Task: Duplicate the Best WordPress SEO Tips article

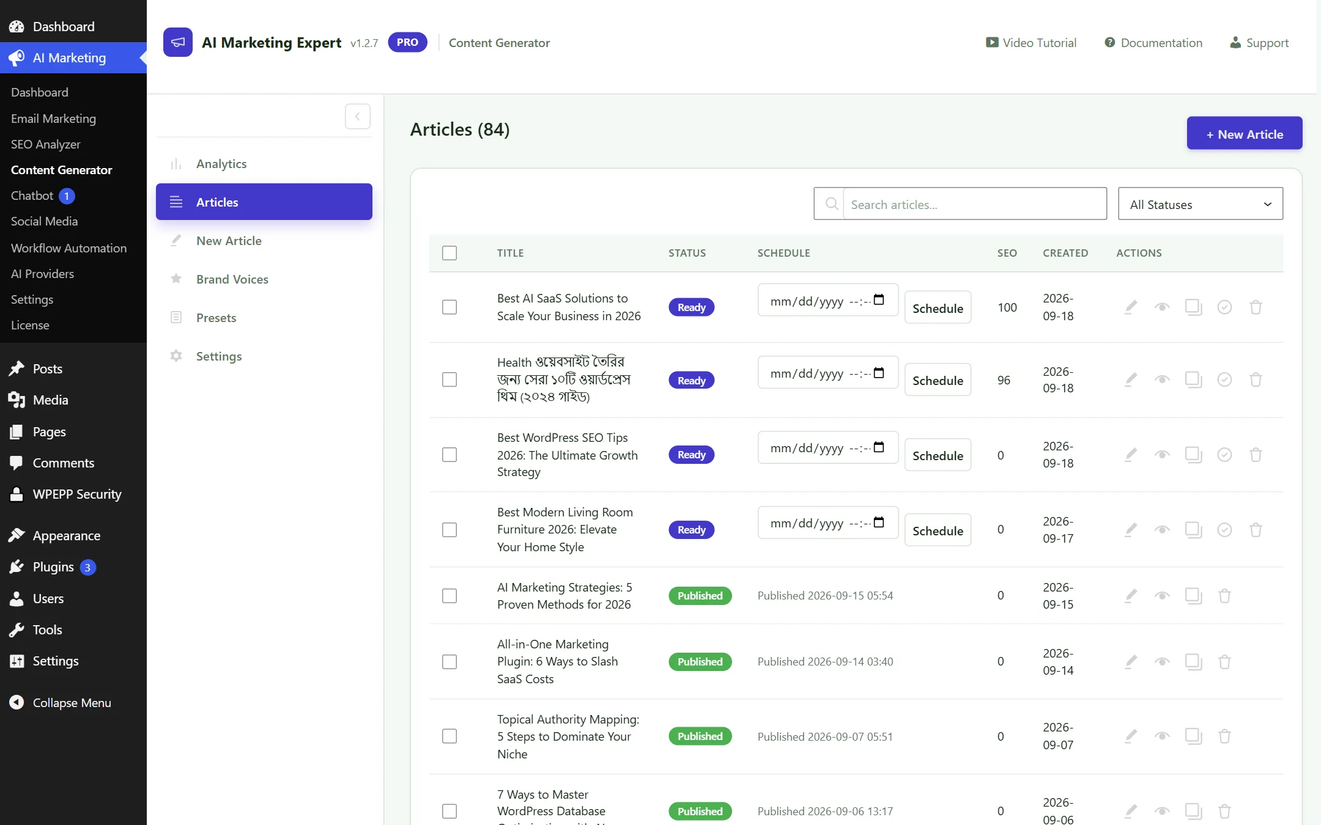Action: [1193, 455]
